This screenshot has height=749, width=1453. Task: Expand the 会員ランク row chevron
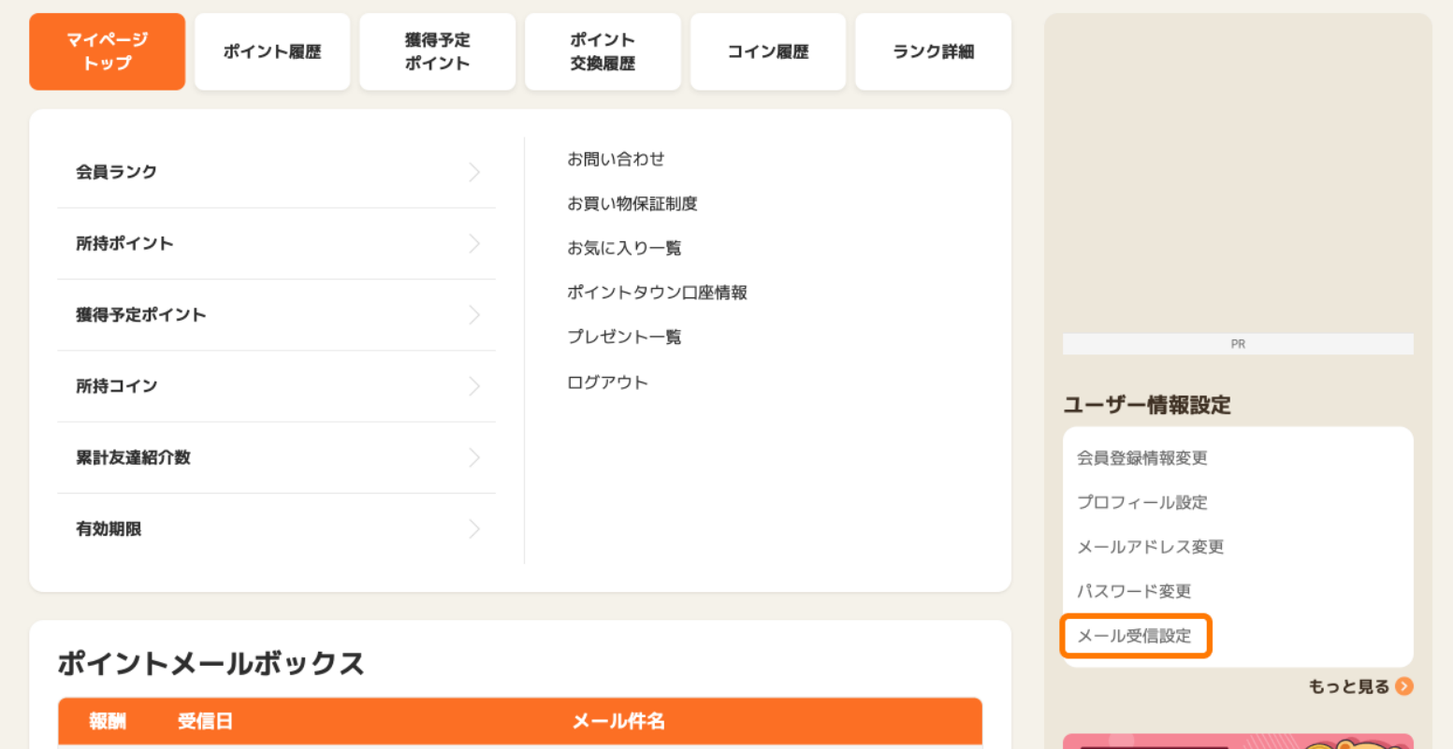474,172
